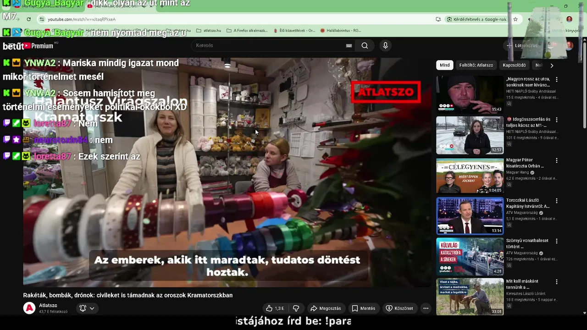The height and width of the screenshot is (330, 587).
Task: Click the 'Magyar Péter kisatírozta Orbán' video title
Action: pyautogui.click(x=526, y=163)
